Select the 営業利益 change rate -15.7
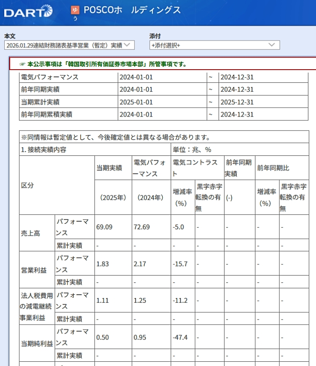The width and height of the screenshot is (316, 366). (180, 264)
